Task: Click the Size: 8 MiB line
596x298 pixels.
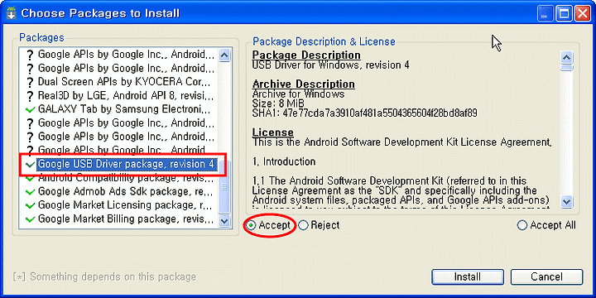Action: tap(278, 103)
